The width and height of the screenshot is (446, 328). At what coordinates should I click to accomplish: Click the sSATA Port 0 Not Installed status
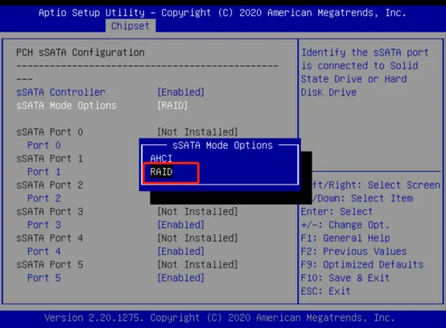[197, 132]
